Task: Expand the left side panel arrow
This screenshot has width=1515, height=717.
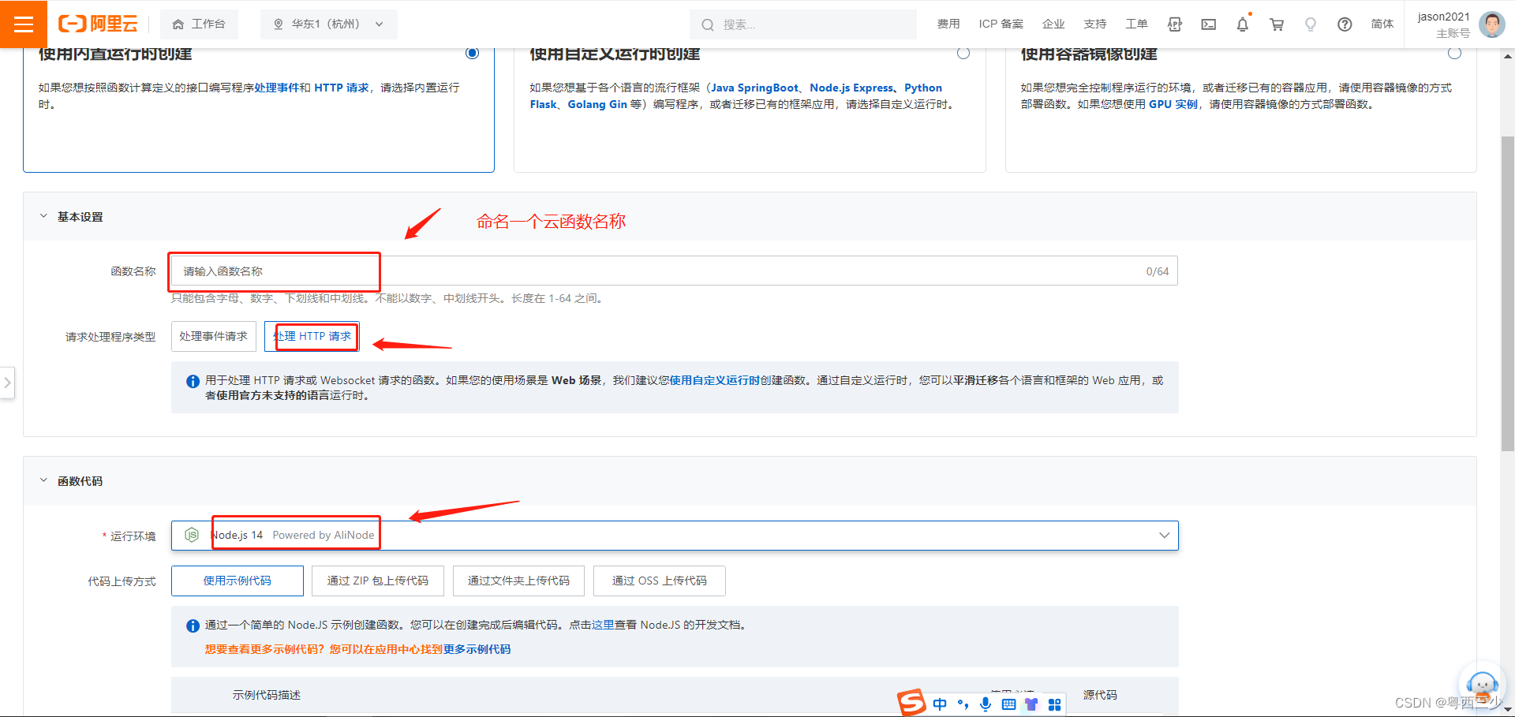Action: click(x=7, y=383)
